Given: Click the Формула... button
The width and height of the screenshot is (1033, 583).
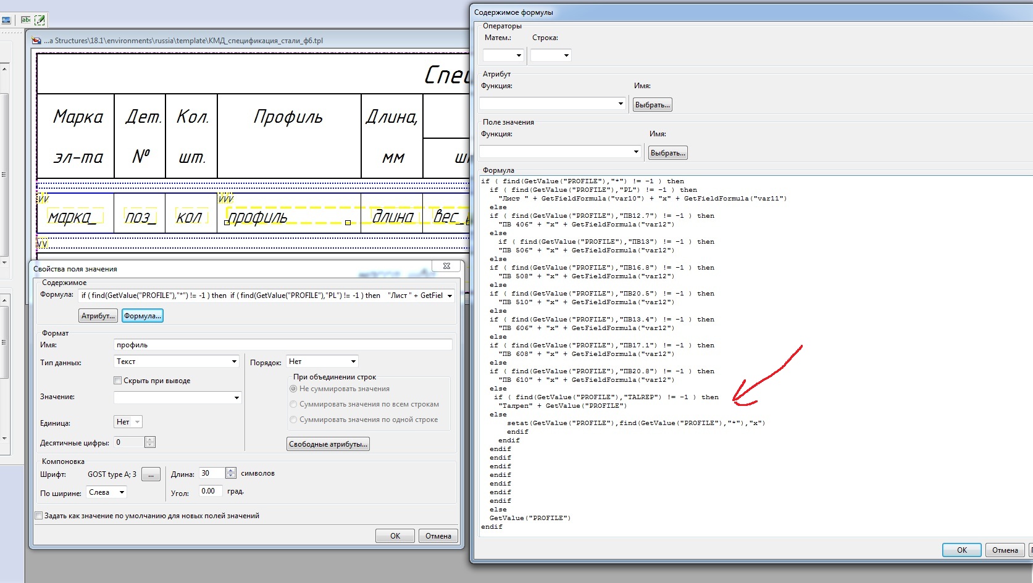Looking at the screenshot, I should click(142, 316).
